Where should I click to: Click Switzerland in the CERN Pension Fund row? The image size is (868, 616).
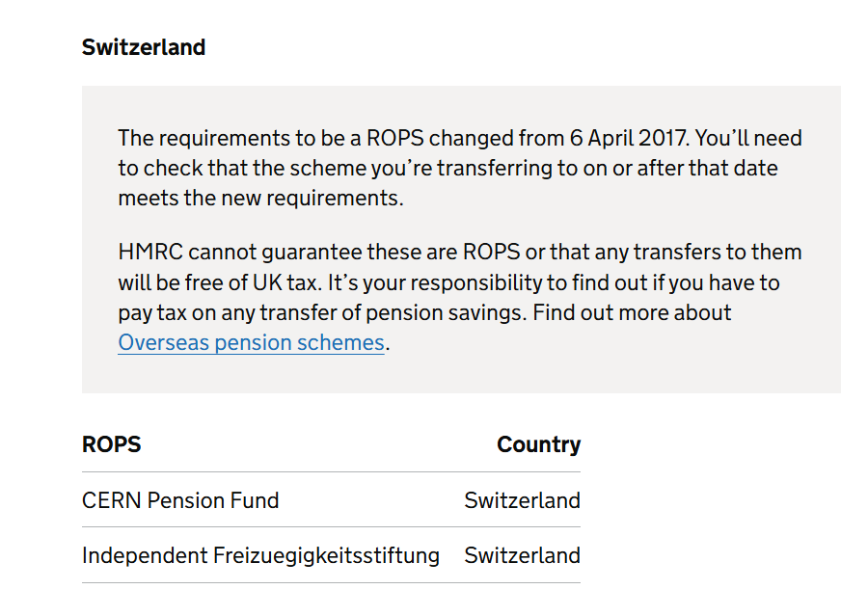(522, 500)
